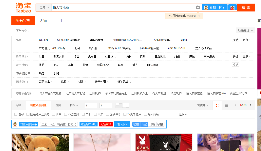Click 有销量 selection option

click(x=61, y=124)
